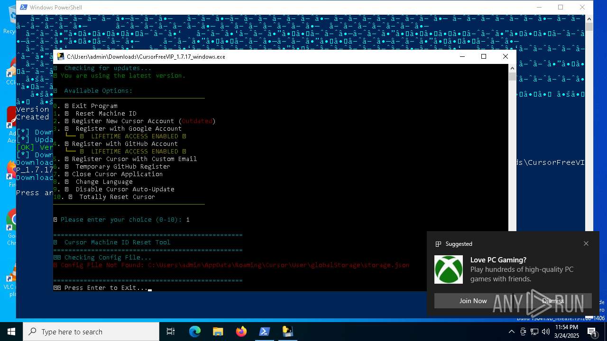The width and height of the screenshot is (607, 341).
Task: Click 'Reset Machine ID' option line
Action: pyautogui.click(x=95, y=113)
